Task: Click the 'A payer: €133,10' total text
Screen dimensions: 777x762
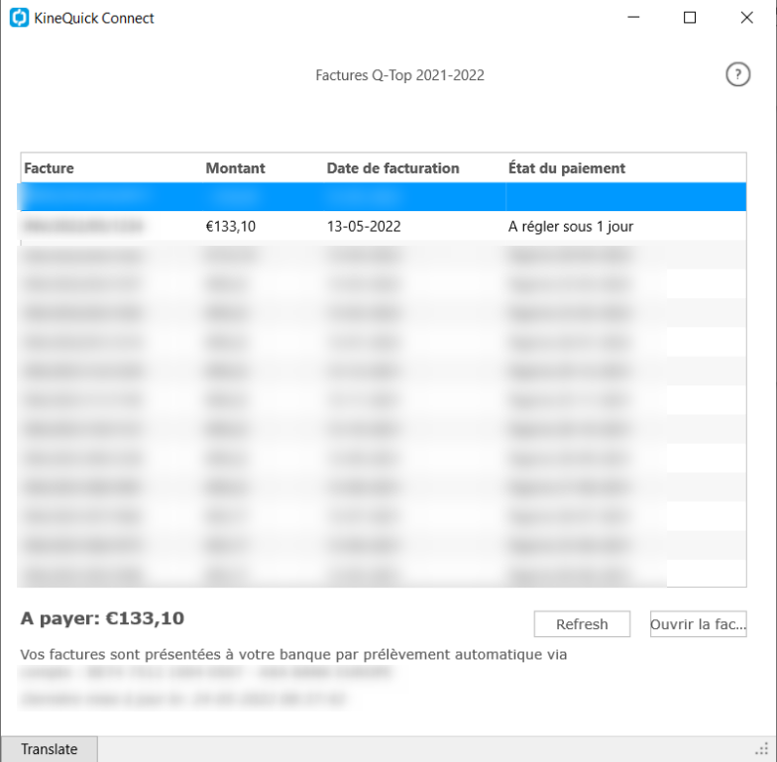Action: point(102,618)
